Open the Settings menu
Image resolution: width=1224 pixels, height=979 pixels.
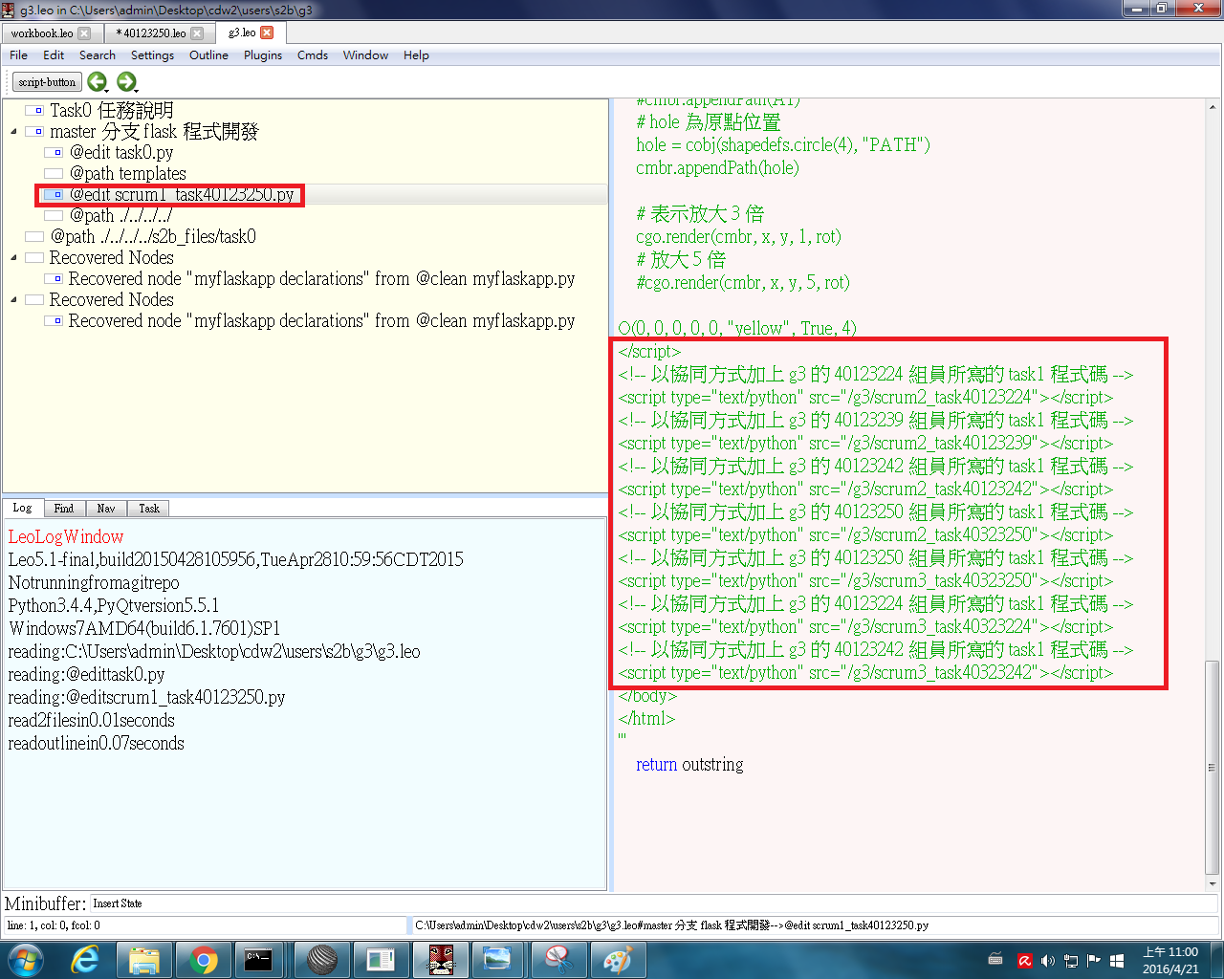tap(152, 55)
